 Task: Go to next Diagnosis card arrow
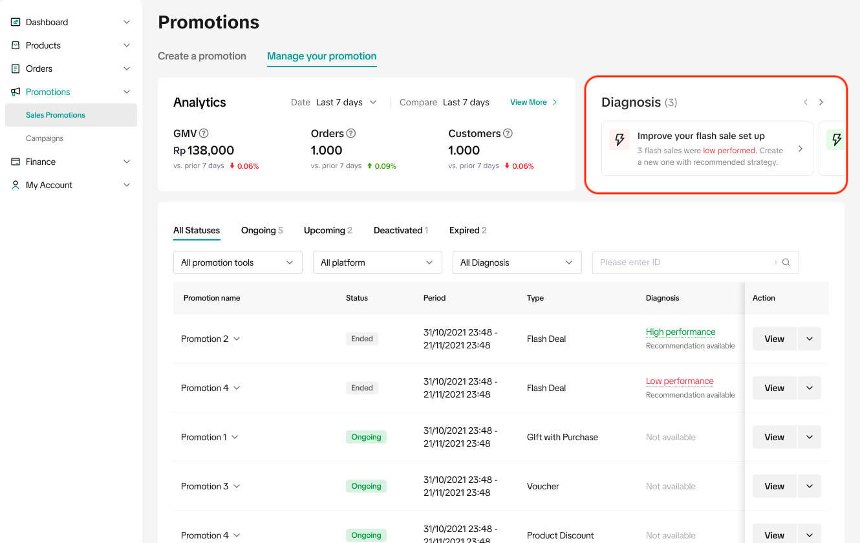click(x=821, y=102)
